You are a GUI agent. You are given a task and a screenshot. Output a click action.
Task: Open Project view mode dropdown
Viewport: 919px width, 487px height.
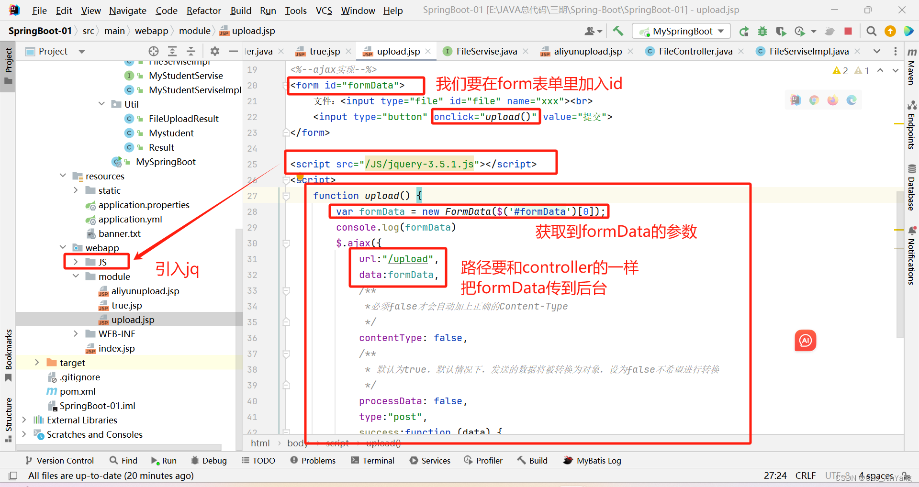tap(82, 52)
